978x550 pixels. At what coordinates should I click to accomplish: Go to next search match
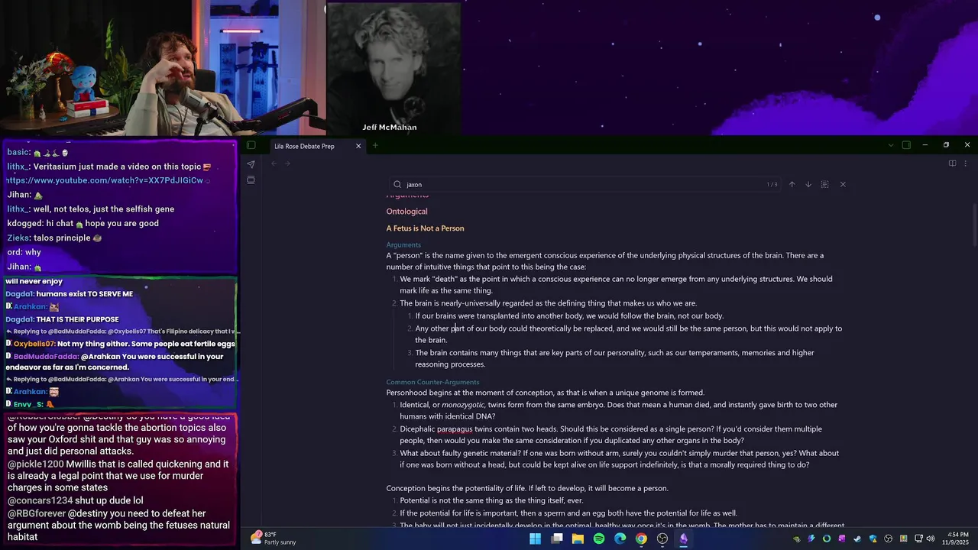808,184
